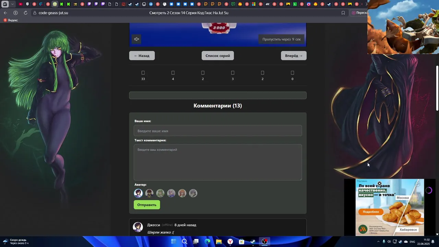
Task: Submit the comment with Отправить
Action: coord(147,205)
